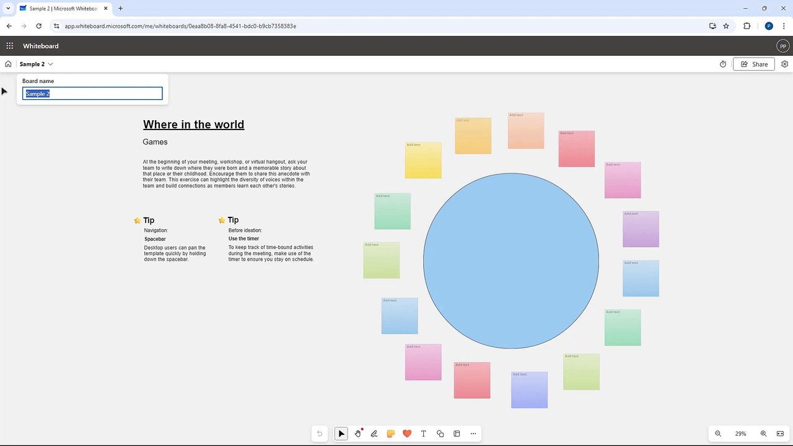Click the star beside the Before ideation tip
This screenshot has height=446, width=793.
[222, 220]
